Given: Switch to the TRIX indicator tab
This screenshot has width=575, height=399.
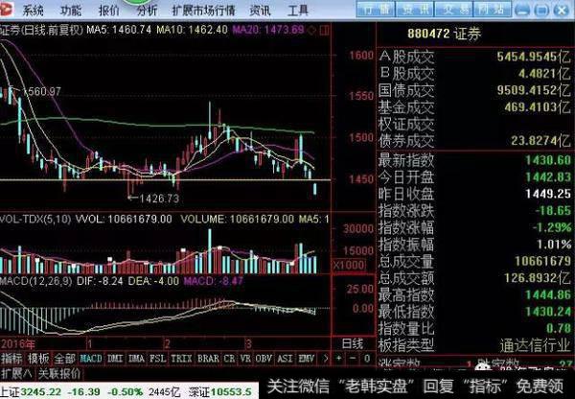Looking at the screenshot, I should coord(182,359).
